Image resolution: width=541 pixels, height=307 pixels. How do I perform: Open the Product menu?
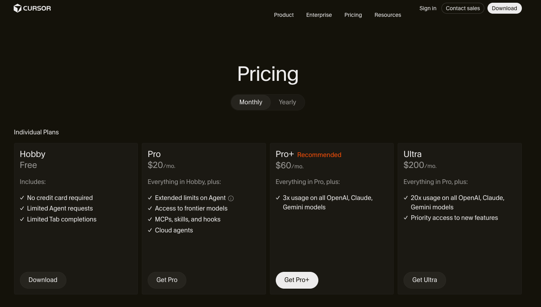click(x=284, y=15)
